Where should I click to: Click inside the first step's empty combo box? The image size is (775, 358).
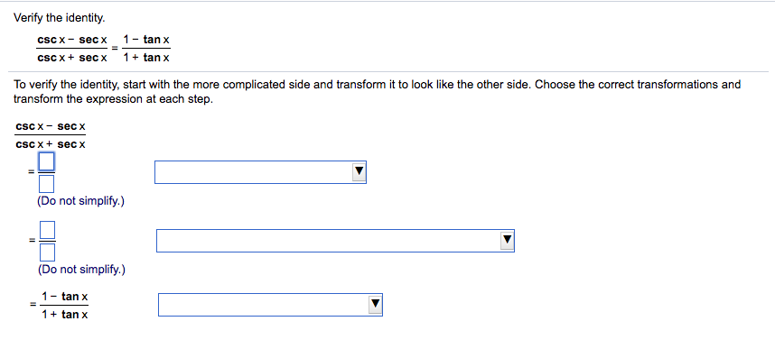pos(260,172)
